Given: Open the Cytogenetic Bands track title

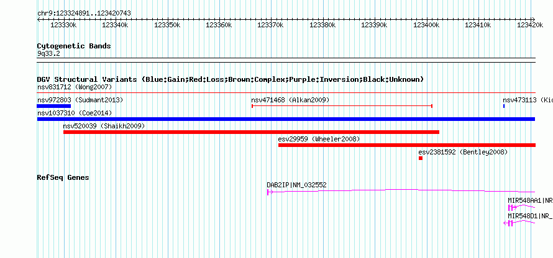Looking at the screenshot, I should coord(74,46).
